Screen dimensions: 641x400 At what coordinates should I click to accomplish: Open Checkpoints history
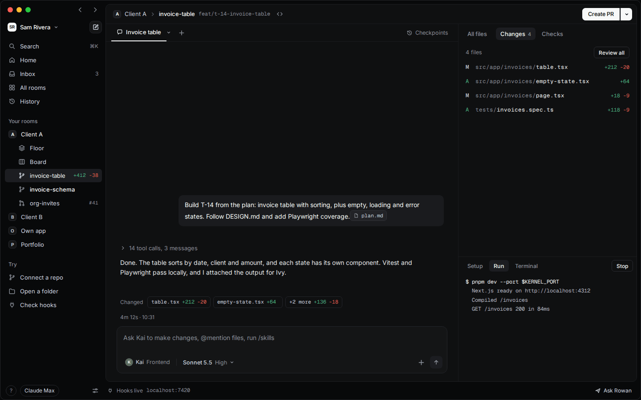(427, 33)
